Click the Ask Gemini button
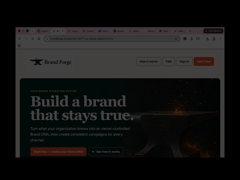The image size is (240, 180). (x=213, y=31)
